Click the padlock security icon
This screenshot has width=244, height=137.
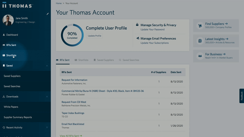[137, 25]
